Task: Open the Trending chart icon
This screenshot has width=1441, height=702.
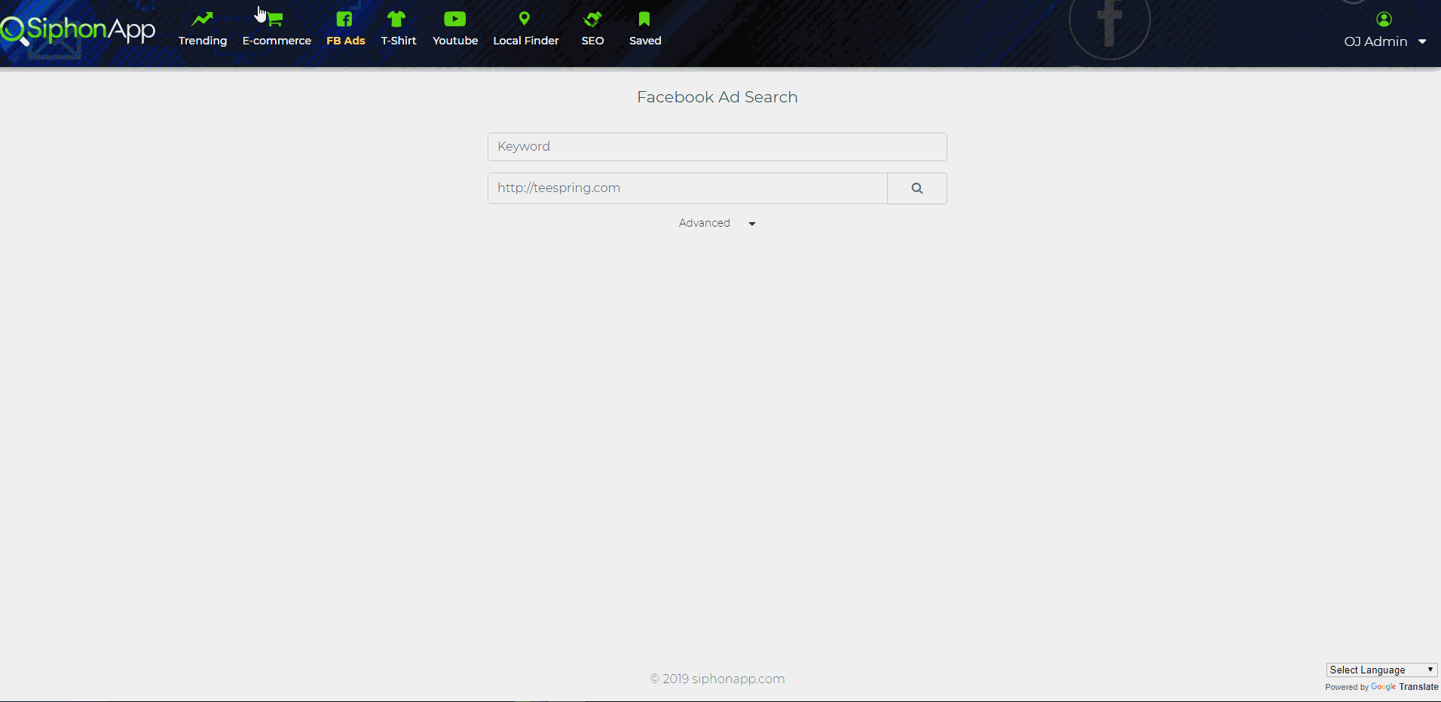Action: tap(202, 19)
